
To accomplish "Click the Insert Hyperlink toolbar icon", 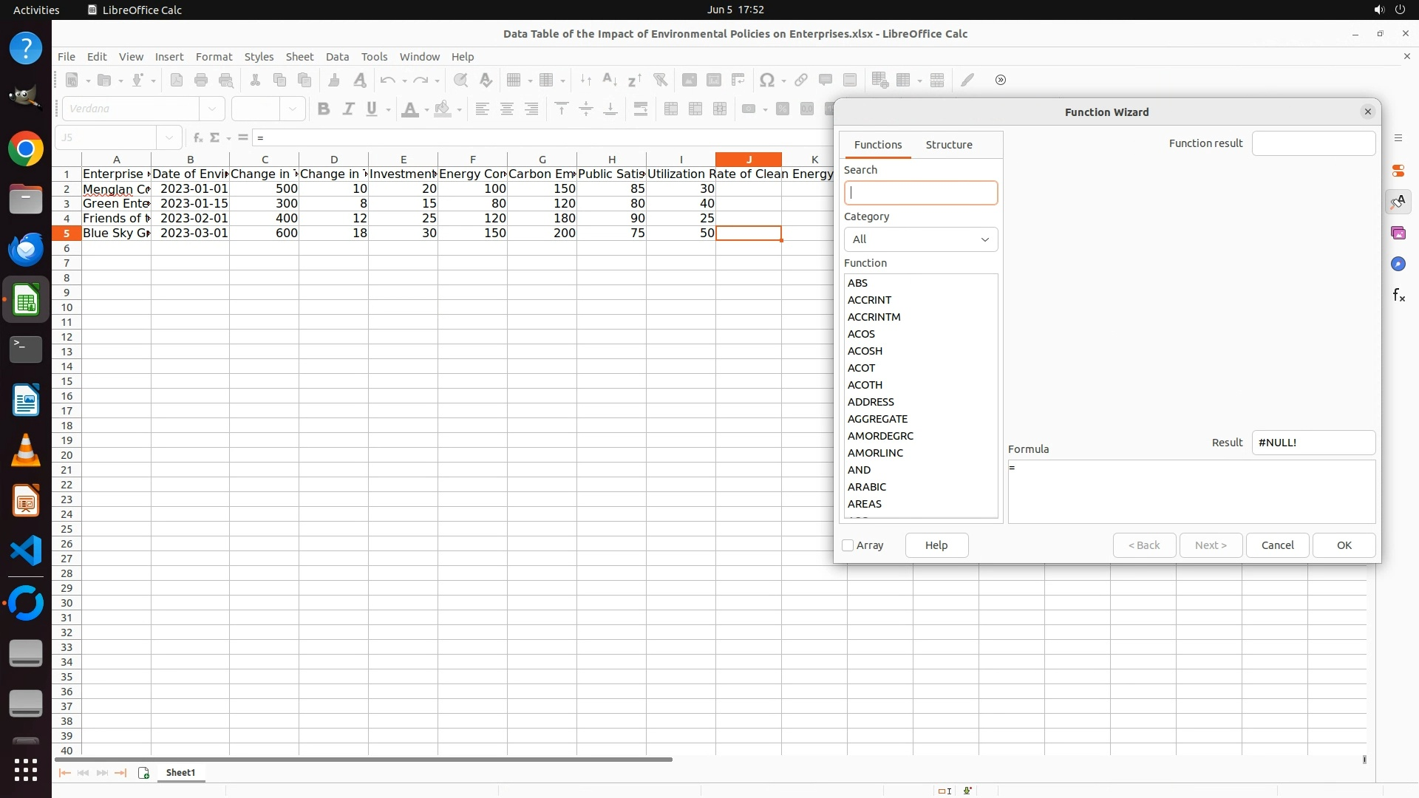I will (801, 81).
